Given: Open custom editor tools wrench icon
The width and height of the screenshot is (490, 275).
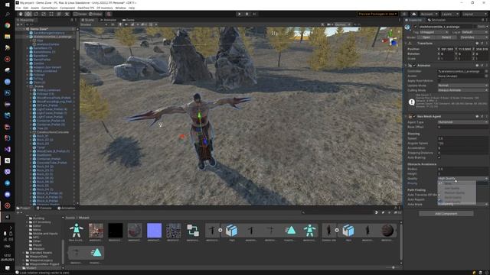Looking at the screenshot, I should [x=67, y=14].
